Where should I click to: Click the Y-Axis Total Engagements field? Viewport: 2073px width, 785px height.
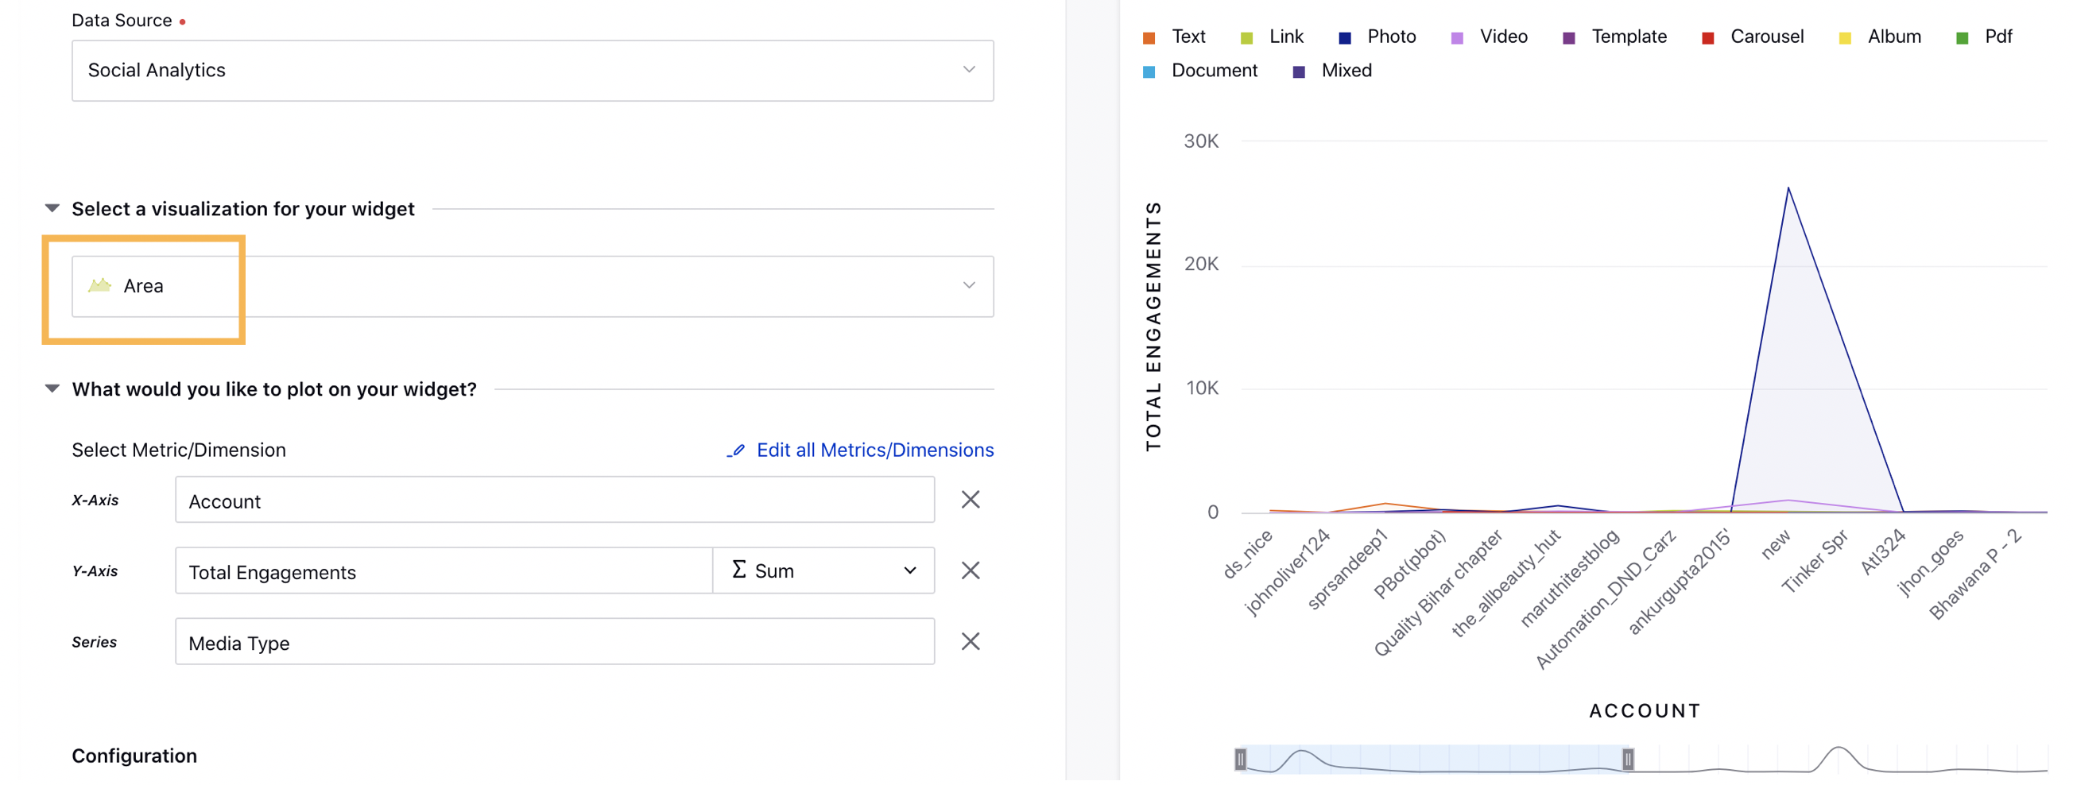point(444,570)
